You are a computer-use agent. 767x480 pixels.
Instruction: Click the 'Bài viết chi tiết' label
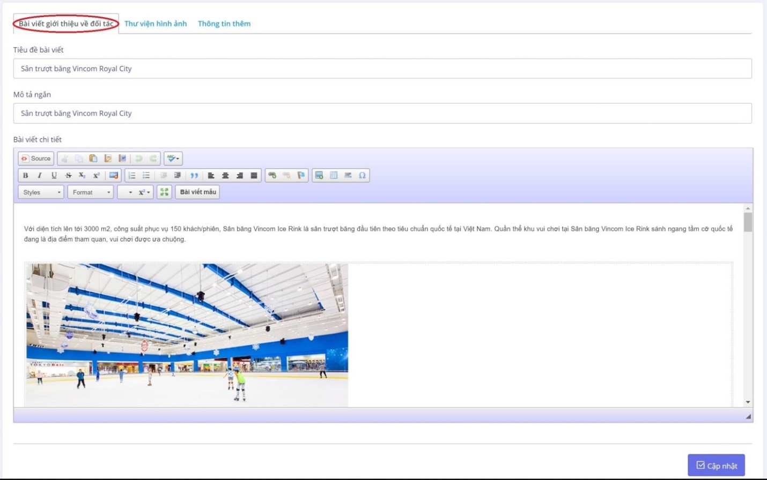[x=38, y=140]
